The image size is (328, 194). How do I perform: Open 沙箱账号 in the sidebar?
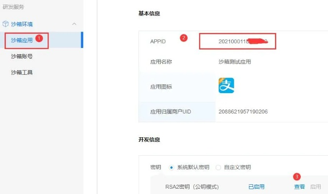[x=22, y=56]
